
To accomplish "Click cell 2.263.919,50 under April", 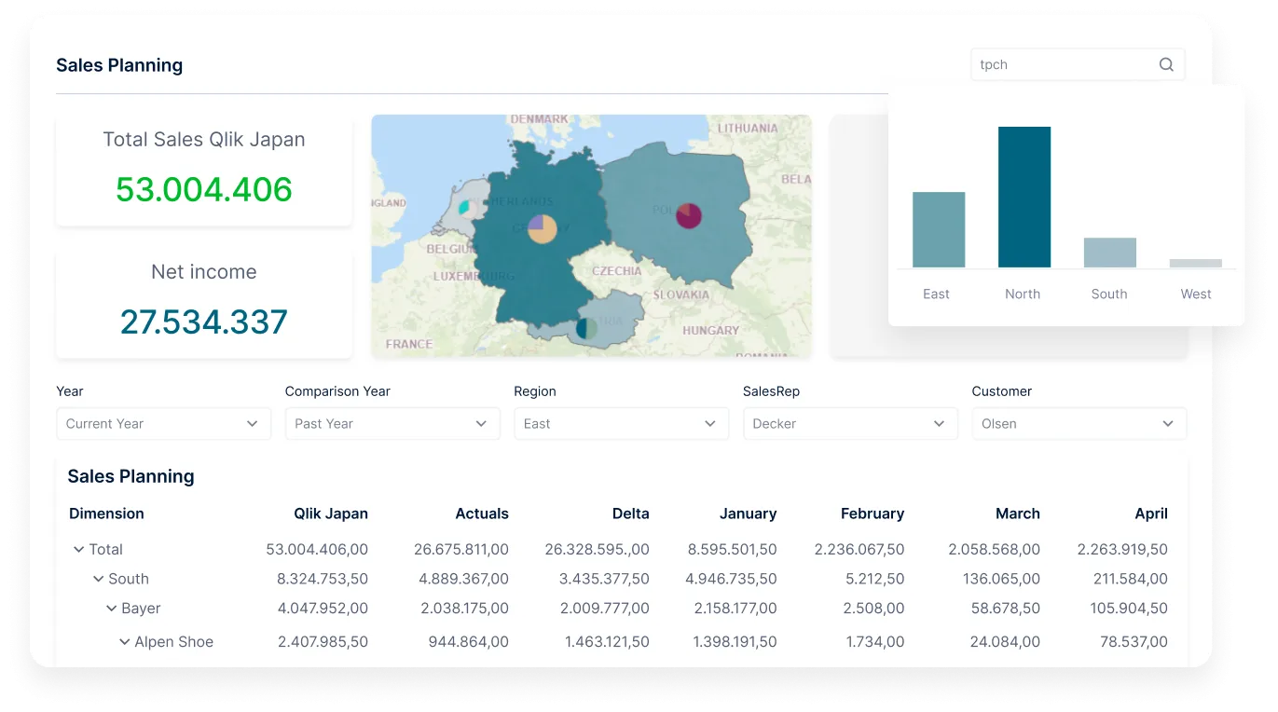I will (1122, 550).
